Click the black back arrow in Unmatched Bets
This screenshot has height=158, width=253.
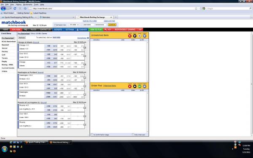tap(135, 36)
